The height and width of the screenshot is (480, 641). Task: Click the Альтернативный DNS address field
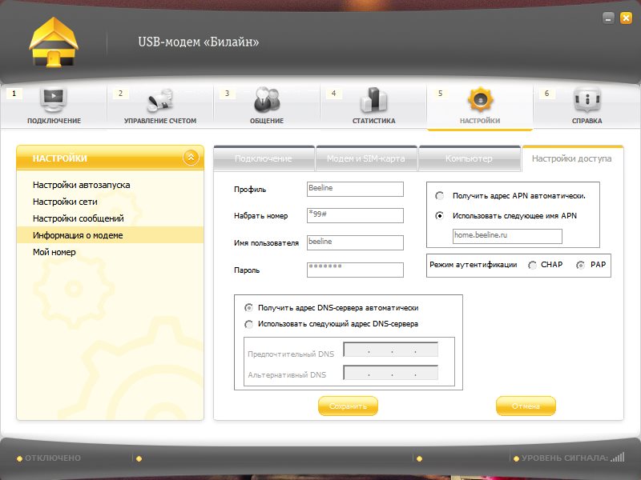(x=391, y=374)
